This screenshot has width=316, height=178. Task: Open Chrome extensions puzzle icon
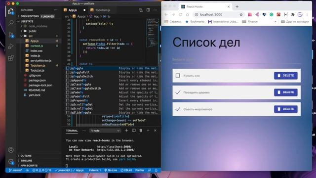pos(293,14)
